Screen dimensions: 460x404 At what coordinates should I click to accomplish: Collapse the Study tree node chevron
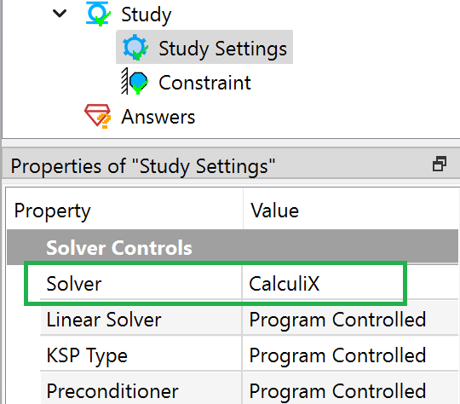coord(60,14)
